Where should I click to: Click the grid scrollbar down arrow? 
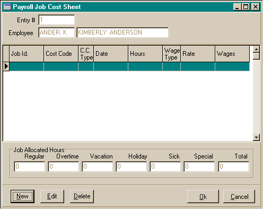coord(256,137)
